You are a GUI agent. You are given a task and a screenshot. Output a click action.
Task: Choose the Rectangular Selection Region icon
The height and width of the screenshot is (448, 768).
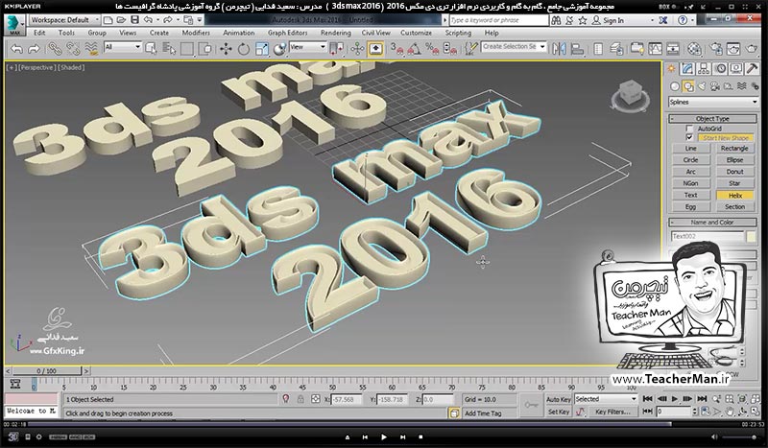click(x=187, y=49)
